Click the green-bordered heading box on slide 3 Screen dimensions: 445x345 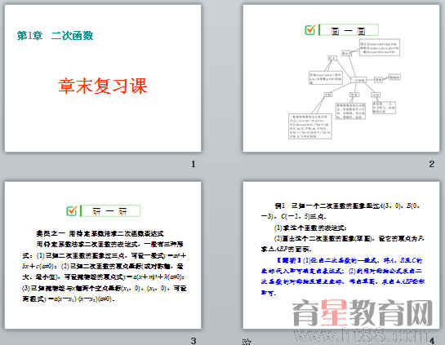[x=110, y=211]
